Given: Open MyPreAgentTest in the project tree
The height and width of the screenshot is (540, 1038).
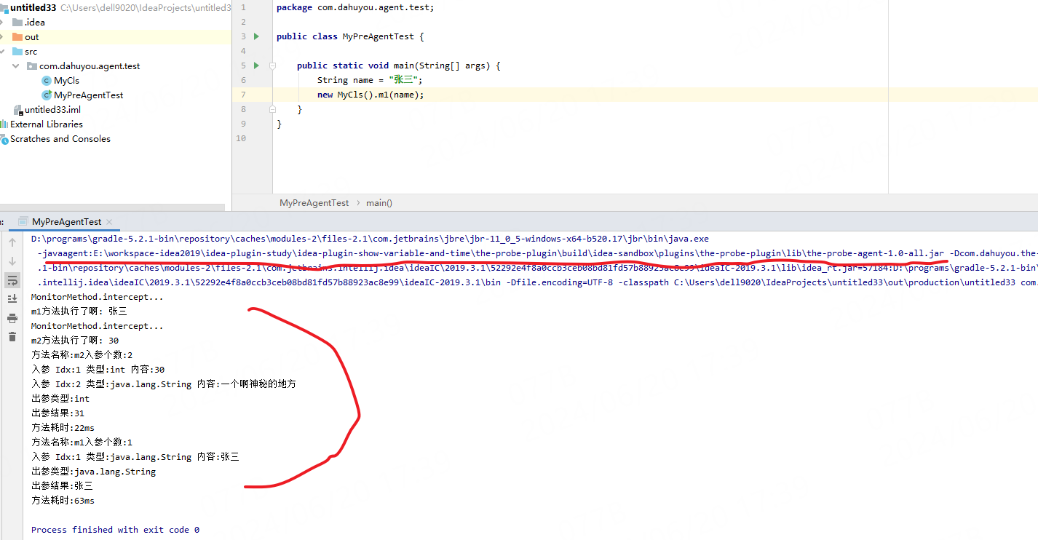Looking at the screenshot, I should (x=88, y=95).
